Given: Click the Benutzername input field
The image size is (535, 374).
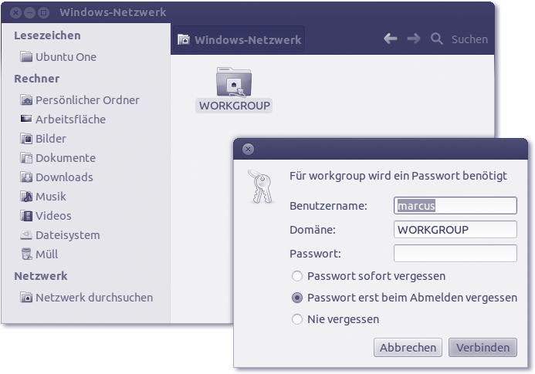Looking at the screenshot, I should [455, 206].
